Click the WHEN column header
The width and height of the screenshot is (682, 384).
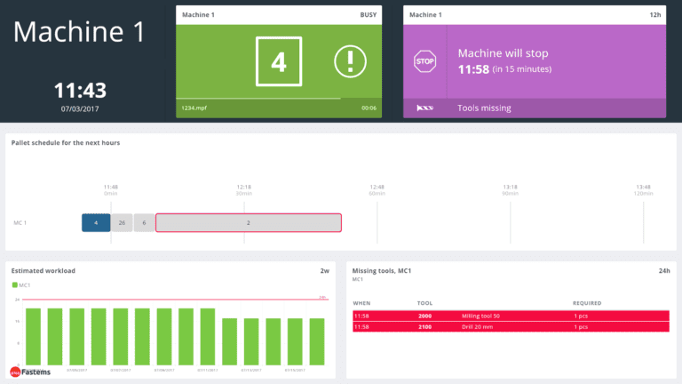(x=361, y=303)
